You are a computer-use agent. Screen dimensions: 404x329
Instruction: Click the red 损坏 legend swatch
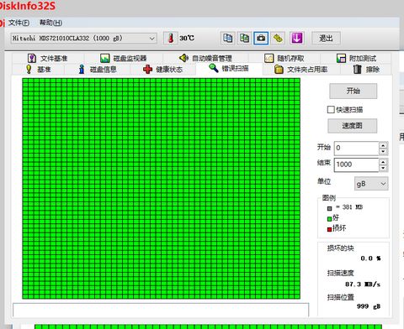click(x=329, y=229)
